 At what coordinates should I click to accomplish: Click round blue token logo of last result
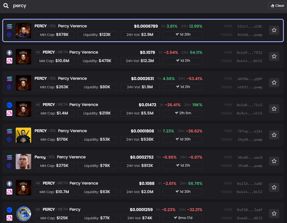pyautogui.click(x=23, y=214)
